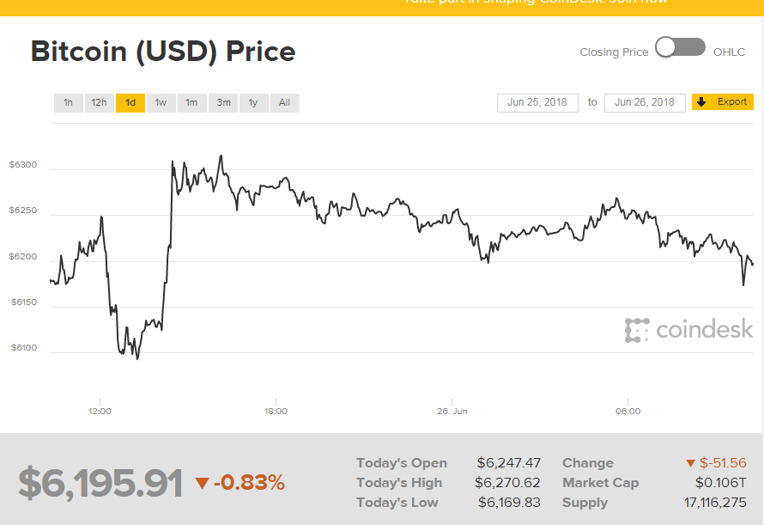Click the red triangle next to $-51.56
764x525 pixels.
point(690,463)
